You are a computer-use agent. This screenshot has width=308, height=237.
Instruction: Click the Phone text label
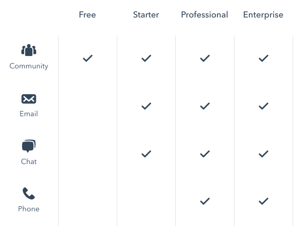pos(29,209)
